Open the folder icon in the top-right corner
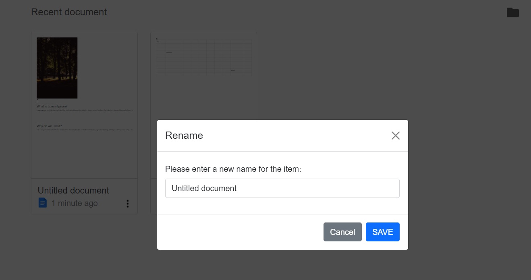Screen dimensions: 531x280 point(512,12)
